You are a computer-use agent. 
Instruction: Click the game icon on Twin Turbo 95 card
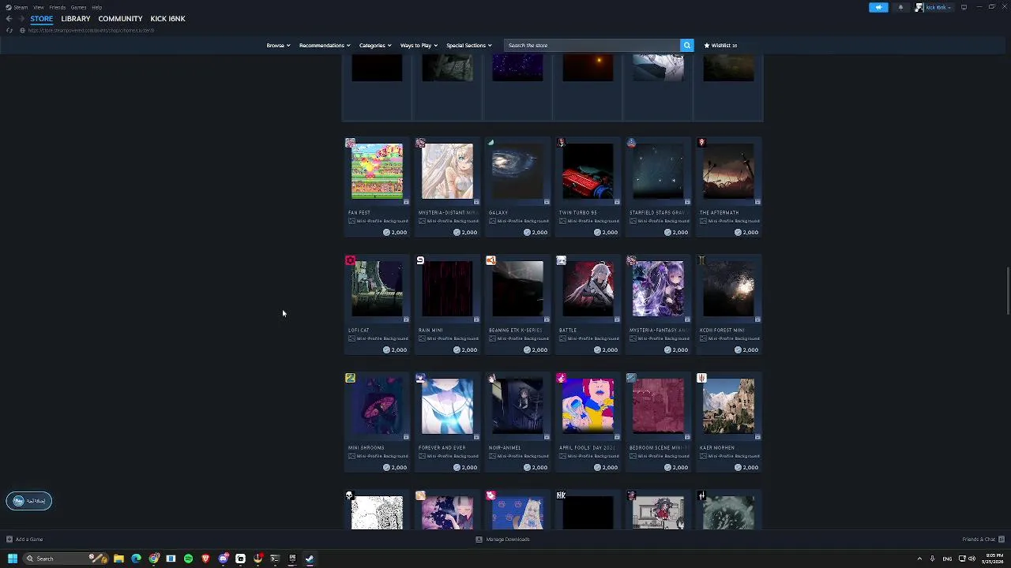[x=561, y=143]
